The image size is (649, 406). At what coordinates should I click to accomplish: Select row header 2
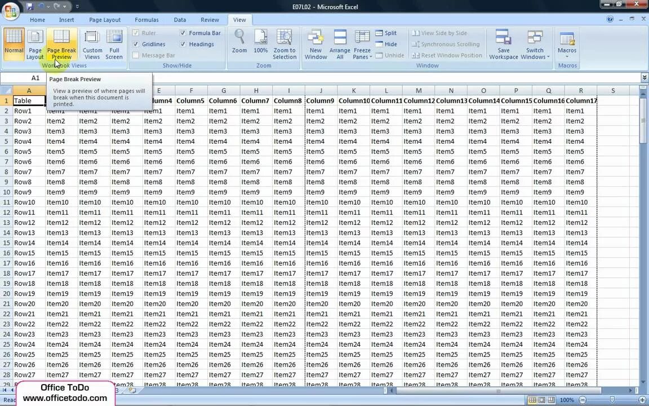(6, 111)
